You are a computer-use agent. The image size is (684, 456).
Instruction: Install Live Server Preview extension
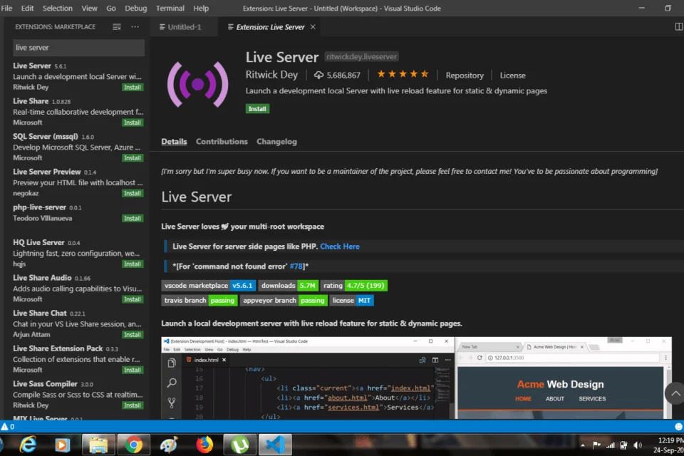coord(133,193)
